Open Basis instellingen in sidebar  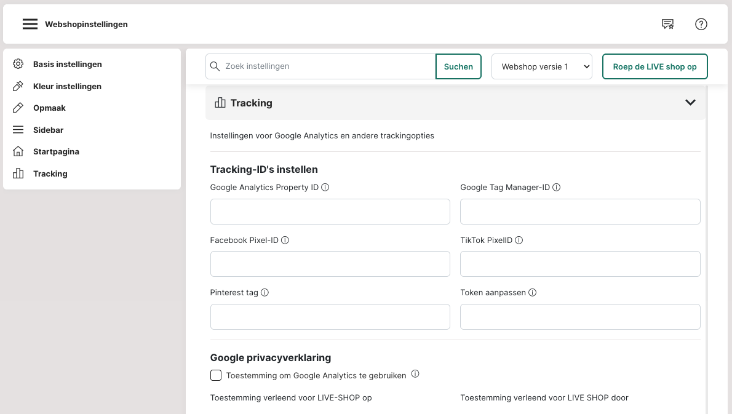[67, 64]
